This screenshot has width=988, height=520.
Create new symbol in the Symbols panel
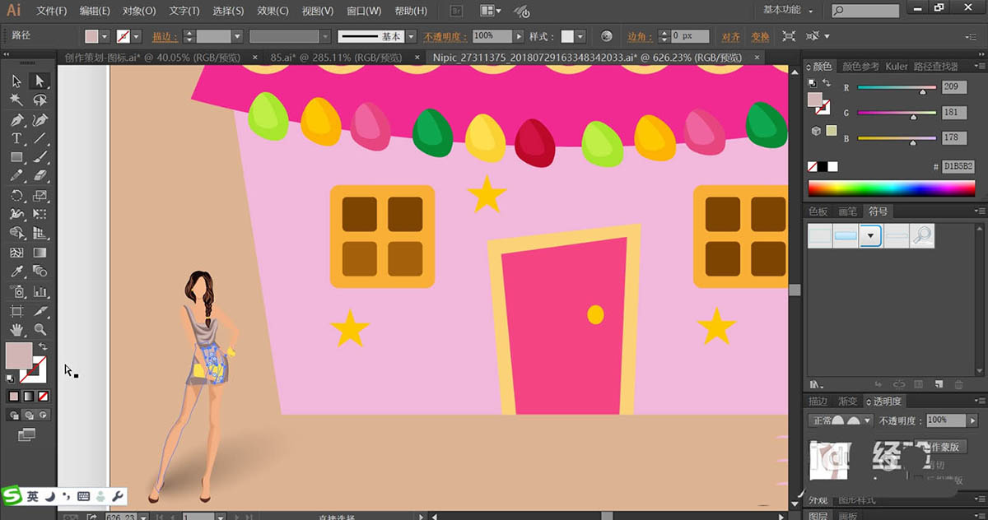coord(939,384)
